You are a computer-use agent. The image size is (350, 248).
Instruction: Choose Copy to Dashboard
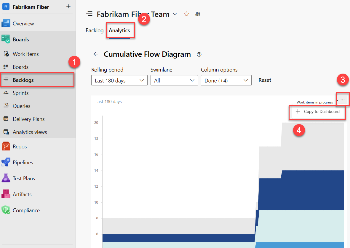[322, 111]
